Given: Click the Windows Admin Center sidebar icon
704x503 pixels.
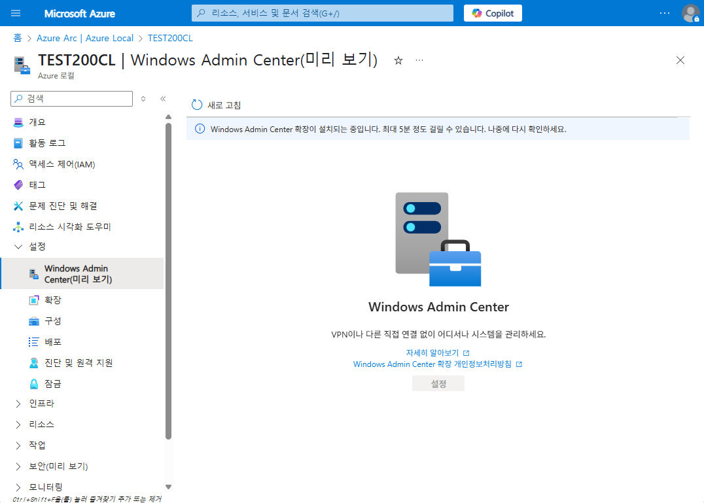Looking at the screenshot, I should pos(34,273).
